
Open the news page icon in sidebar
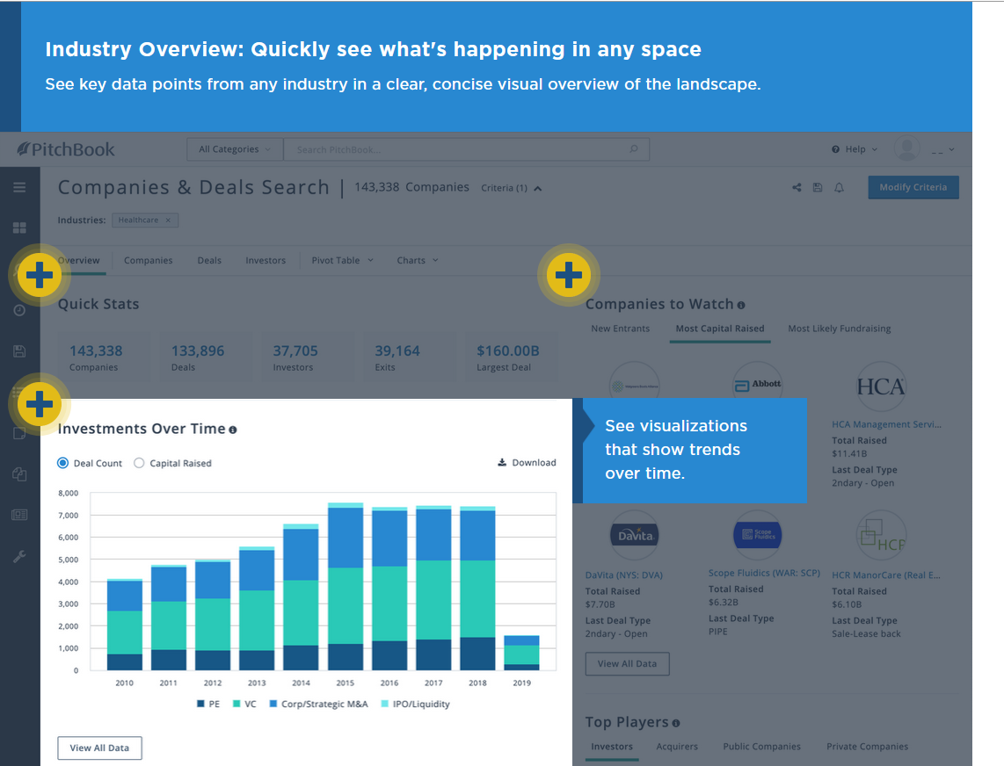point(19,515)
